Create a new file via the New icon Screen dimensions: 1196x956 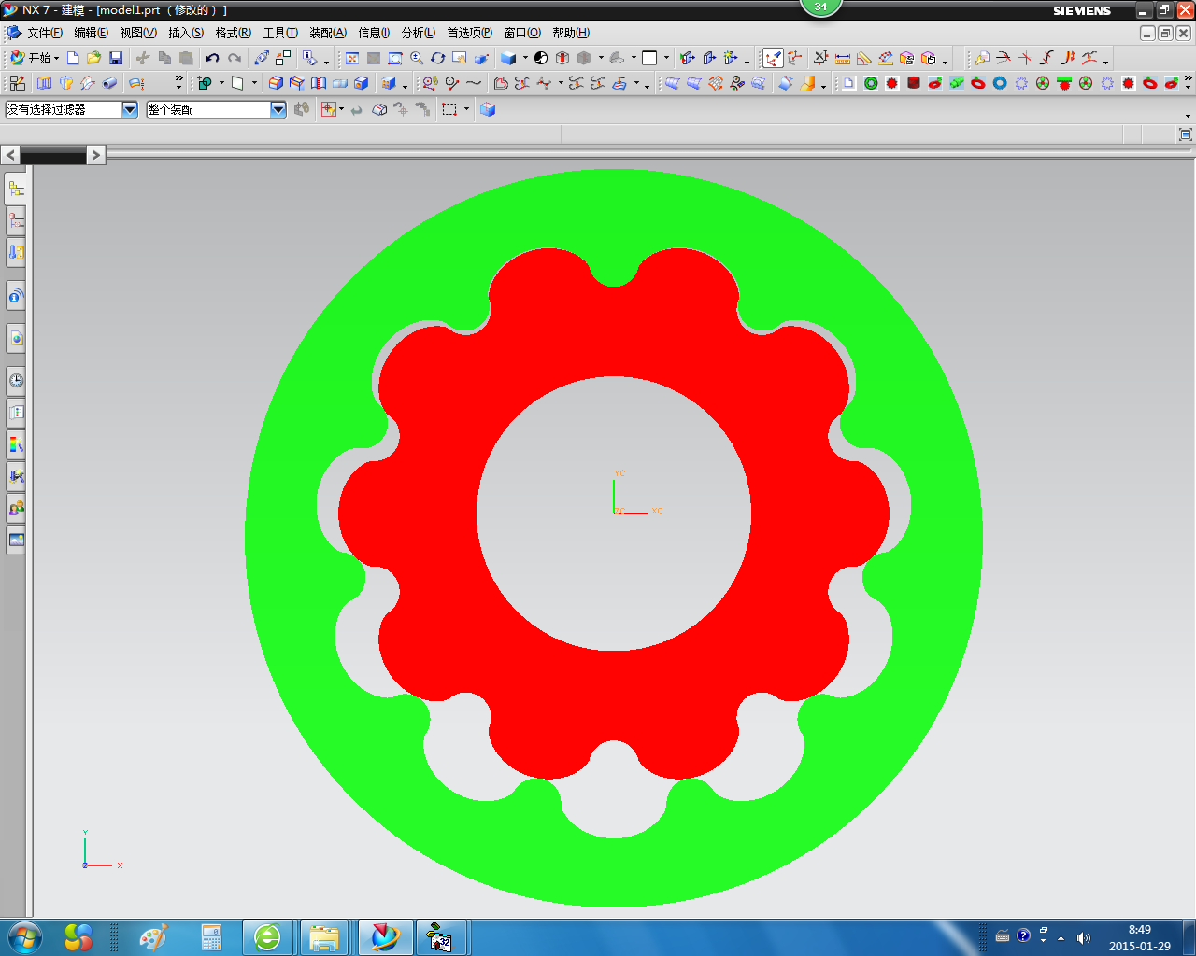tap(73, 58)
